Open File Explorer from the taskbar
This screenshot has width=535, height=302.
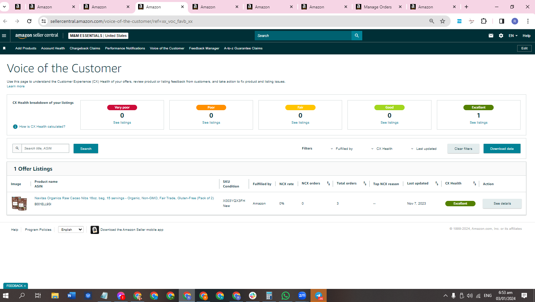55,296
